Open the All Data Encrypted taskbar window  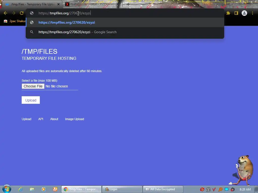tap(163, 189)
